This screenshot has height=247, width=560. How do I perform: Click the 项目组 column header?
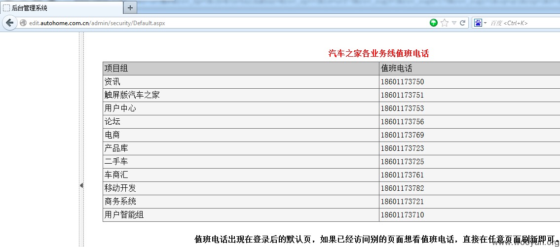(116, 68)
